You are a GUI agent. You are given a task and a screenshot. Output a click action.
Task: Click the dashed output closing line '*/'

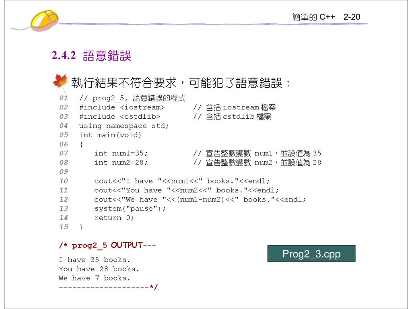click(108, 287)
